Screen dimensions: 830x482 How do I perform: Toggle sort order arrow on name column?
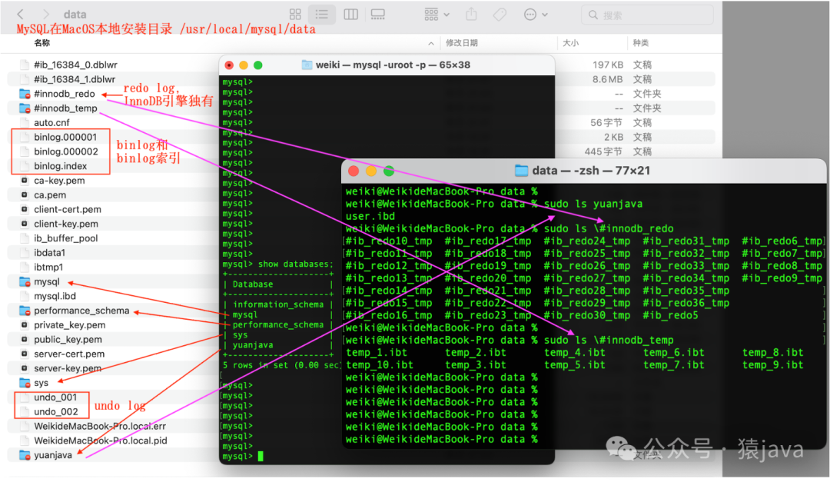(431, 43)
